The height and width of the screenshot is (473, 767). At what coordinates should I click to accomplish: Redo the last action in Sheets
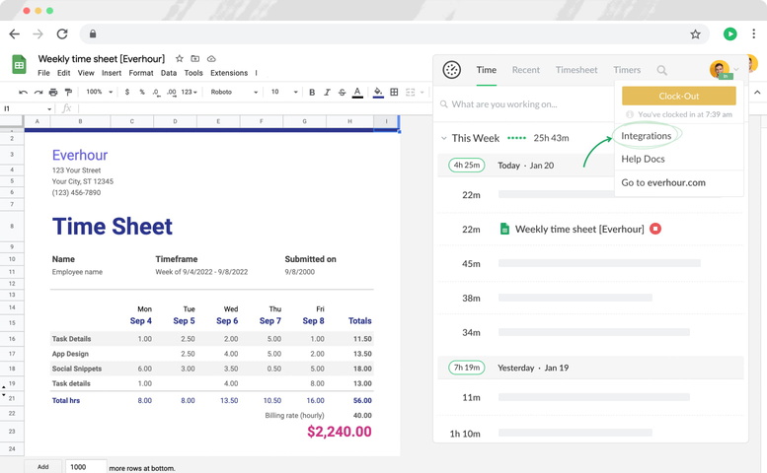click(38, 92)
